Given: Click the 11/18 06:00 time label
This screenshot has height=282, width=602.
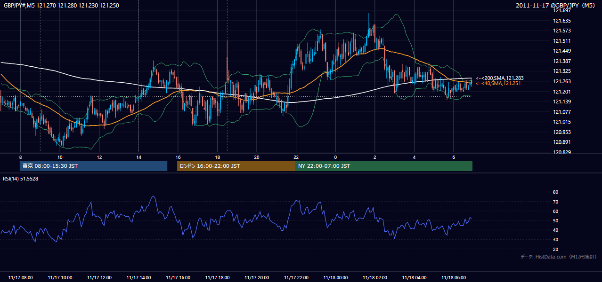Looking at the screenshot, I should coord(454,277).
